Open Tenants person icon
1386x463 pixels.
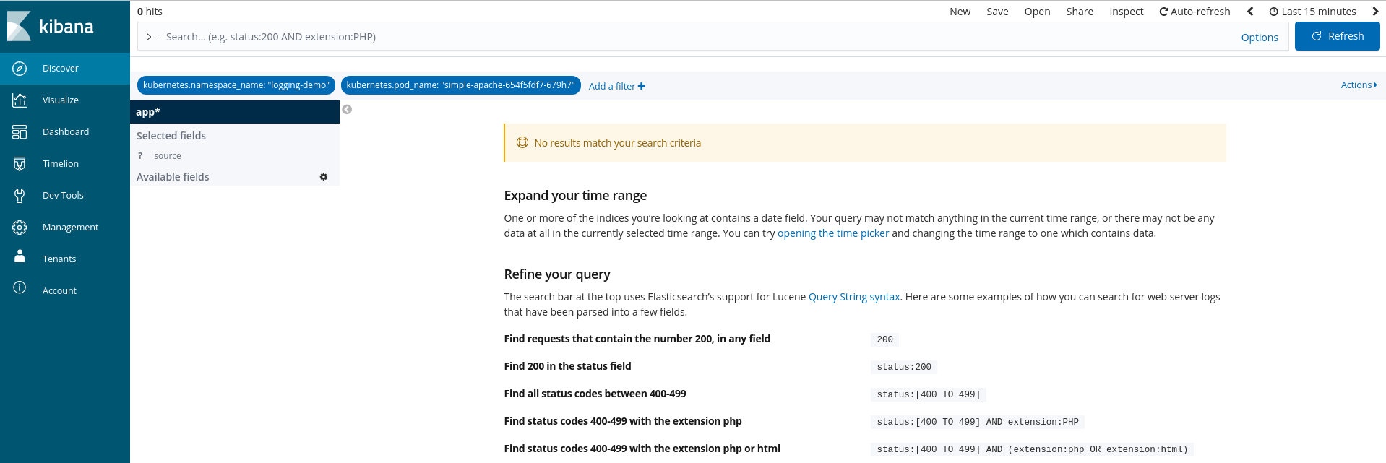20,256
